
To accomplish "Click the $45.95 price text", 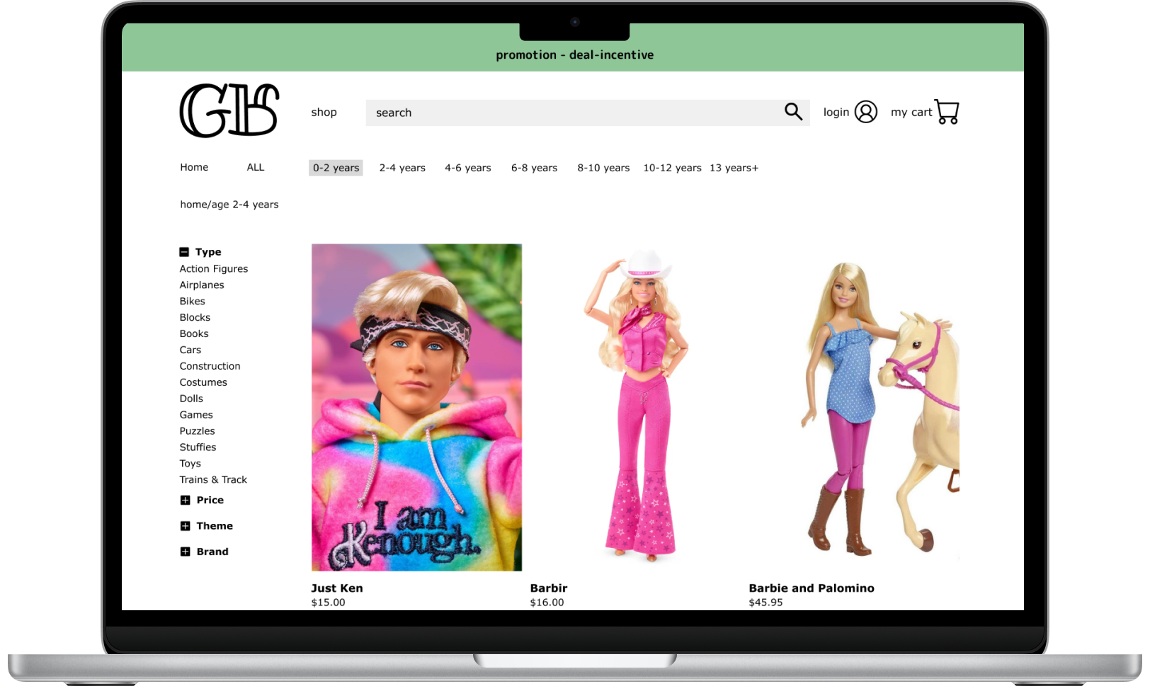I will pyautogui.click(x=766, y=602).
